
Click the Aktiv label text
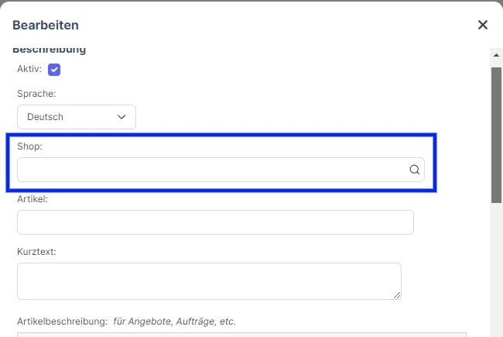pos(29,69)
